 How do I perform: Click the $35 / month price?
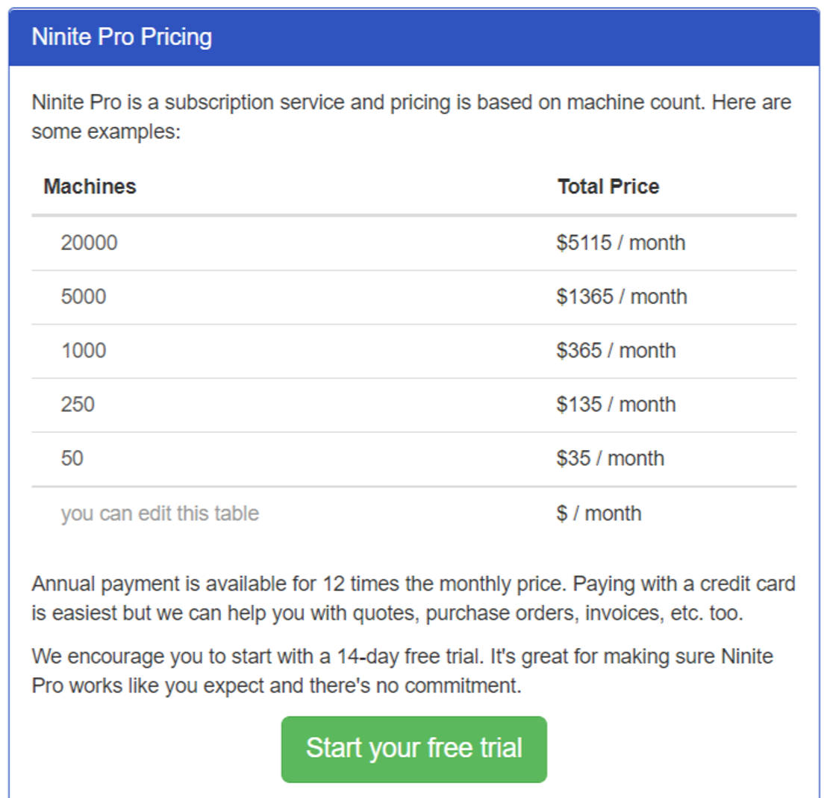610,458
